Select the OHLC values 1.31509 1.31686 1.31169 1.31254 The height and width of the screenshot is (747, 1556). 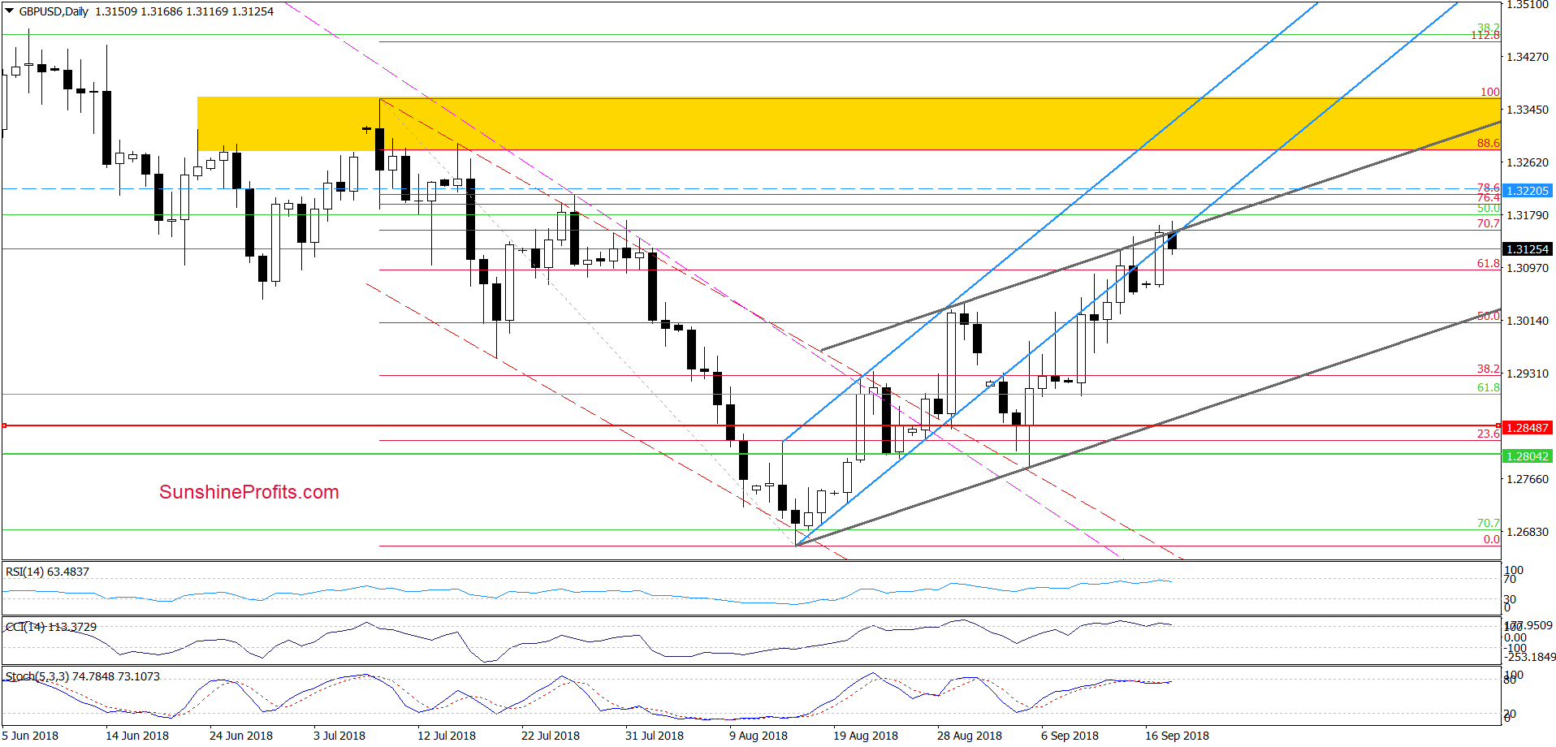(184, 11)
